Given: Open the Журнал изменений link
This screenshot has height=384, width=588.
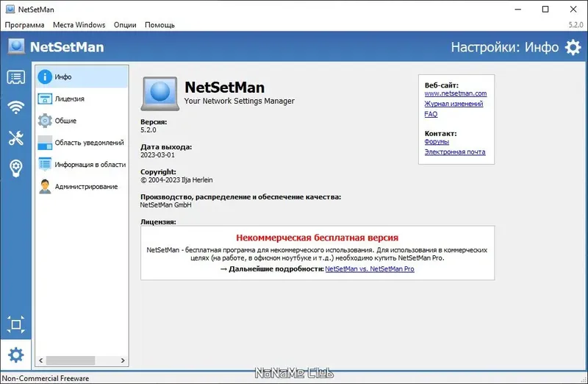Looking at the screenshot, I should click(453, 104).
